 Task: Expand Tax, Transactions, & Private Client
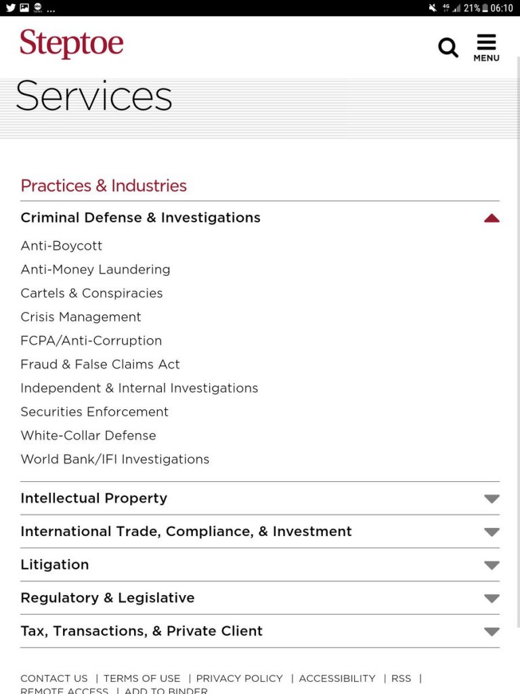pos(492,632)
